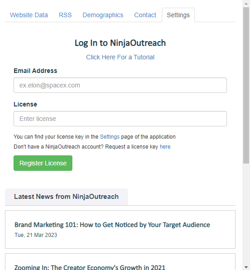Click the Log In to NinjaOutreach heading
Screen dimensions: 250x270
coord(120,43)
